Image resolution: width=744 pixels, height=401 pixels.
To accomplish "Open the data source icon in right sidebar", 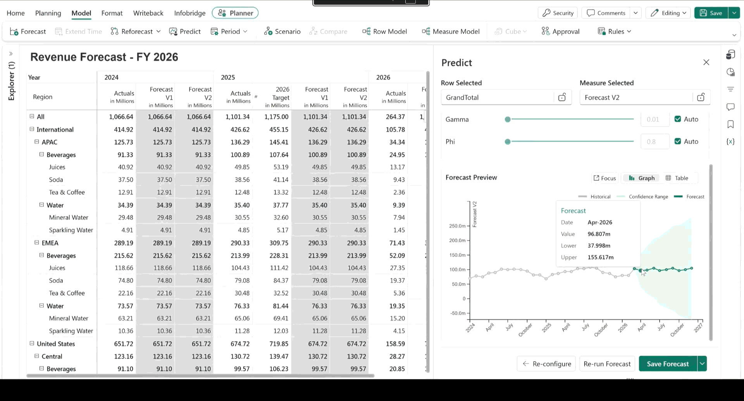I will click(x=730, y=55).
